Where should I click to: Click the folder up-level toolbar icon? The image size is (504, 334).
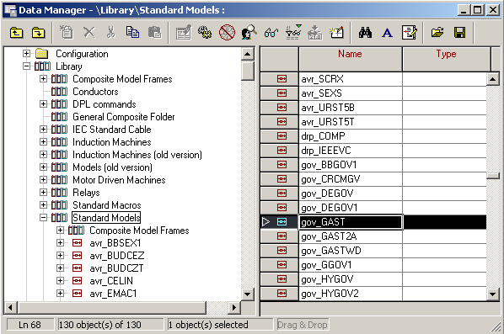pos(16,33)
